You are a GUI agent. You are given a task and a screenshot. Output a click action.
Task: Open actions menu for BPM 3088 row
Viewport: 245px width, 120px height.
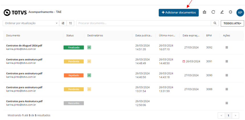coord(227,89)
